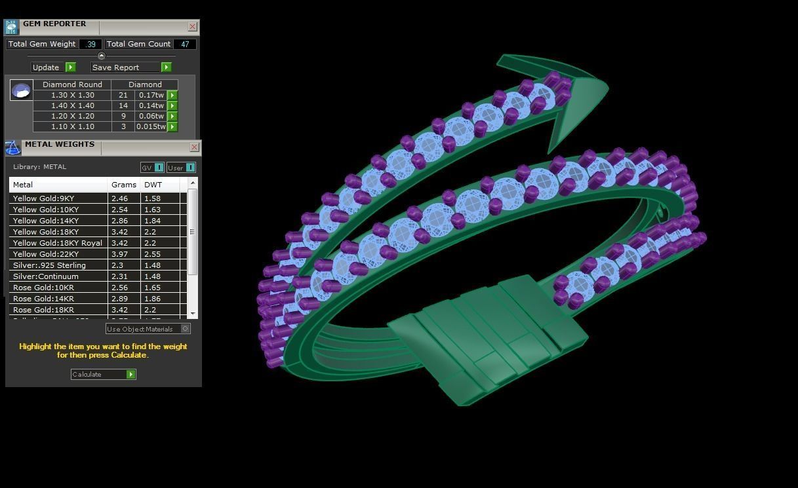Viewport: 798px width, 488px height.
Task: Click the green arrow beside Calculate
Action: point(131,375)
